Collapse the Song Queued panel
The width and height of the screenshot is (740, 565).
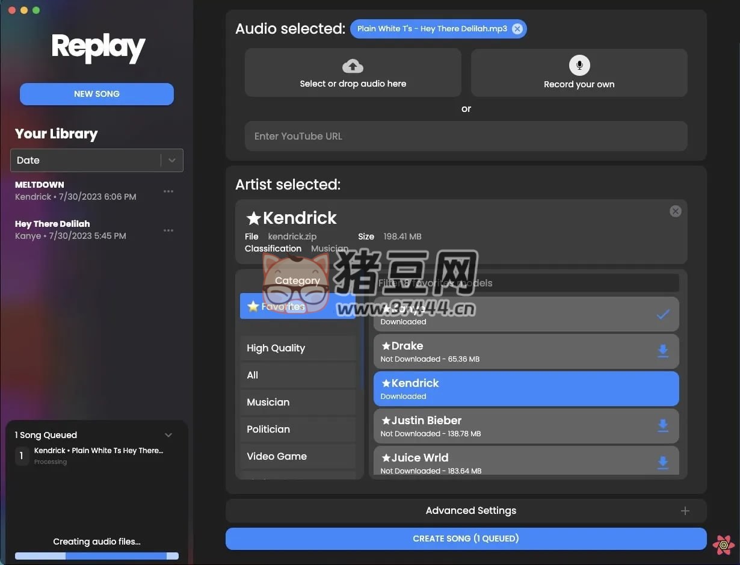pos(168,435)
